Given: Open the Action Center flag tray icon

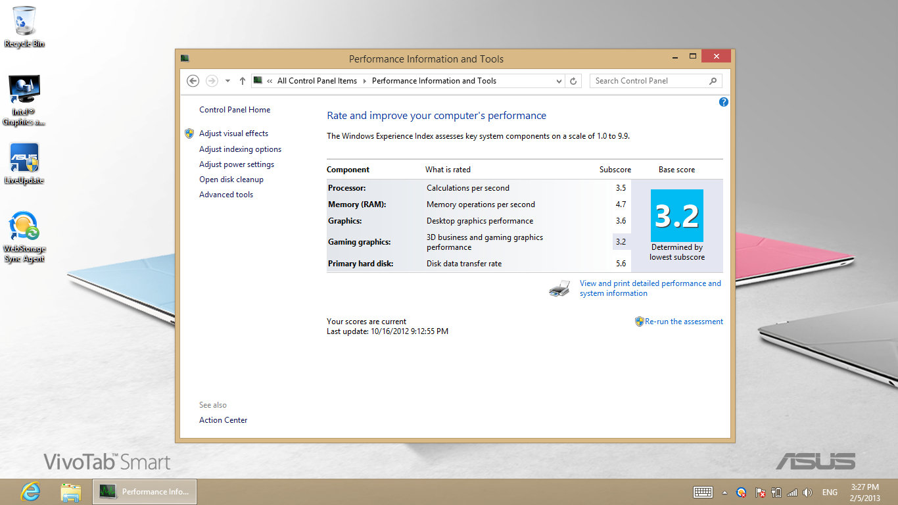Looking at the screenshot, I should click(761, 492).
